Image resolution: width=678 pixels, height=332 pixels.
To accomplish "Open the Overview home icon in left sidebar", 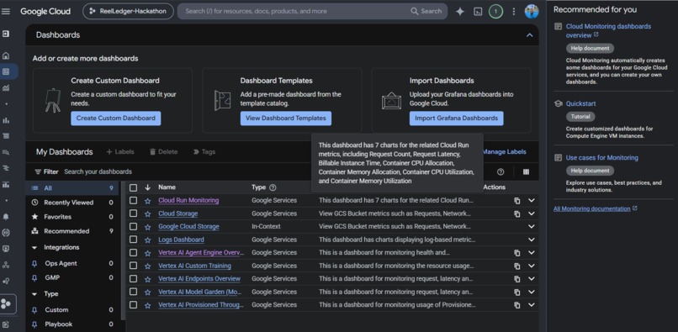I will click(6, 55).
